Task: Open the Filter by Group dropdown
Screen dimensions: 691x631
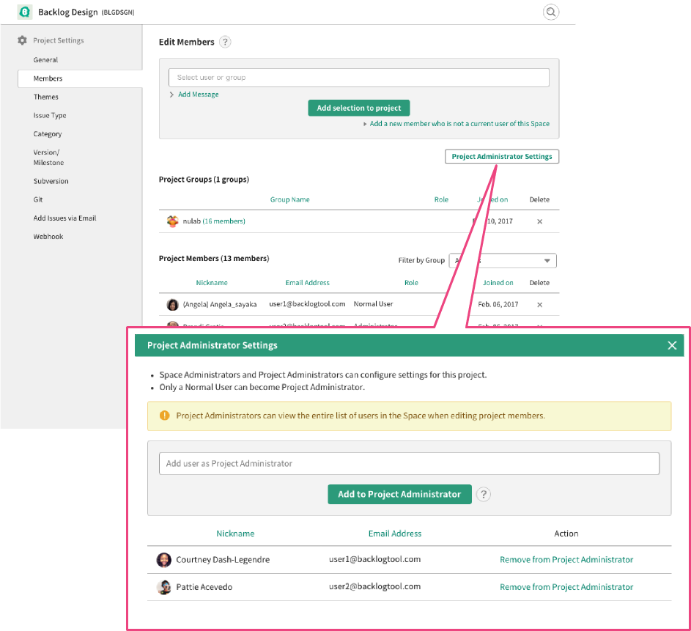Action: click(503, 260)
